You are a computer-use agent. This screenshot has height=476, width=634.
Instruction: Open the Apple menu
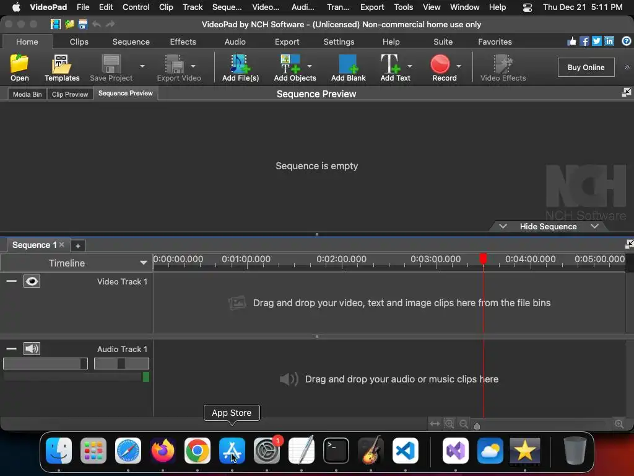[16, 7]
